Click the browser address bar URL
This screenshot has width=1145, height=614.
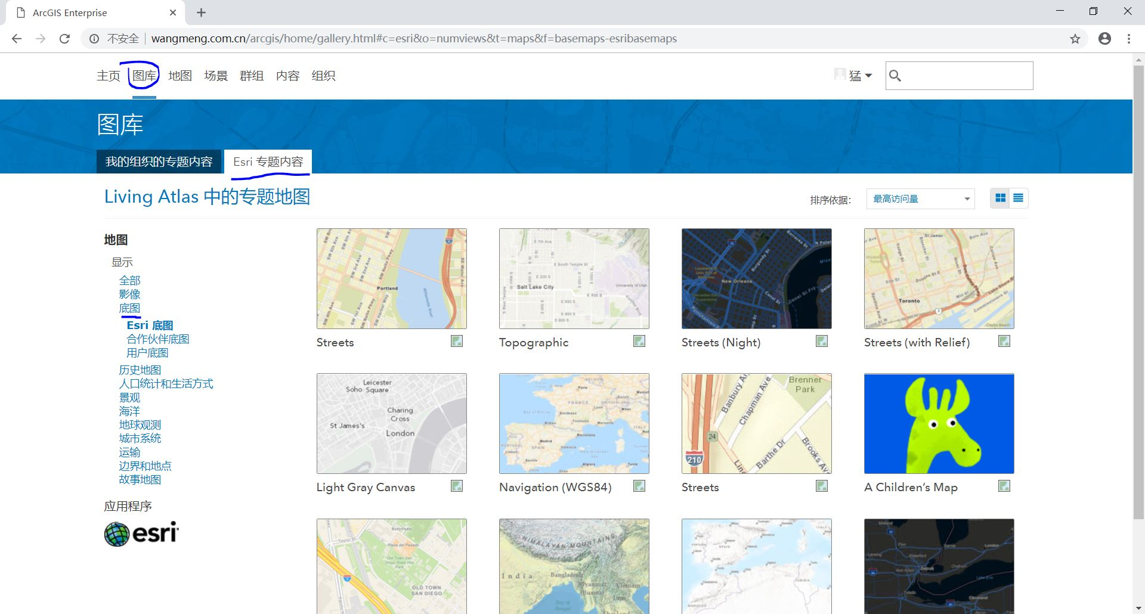(x=414, y=39)
